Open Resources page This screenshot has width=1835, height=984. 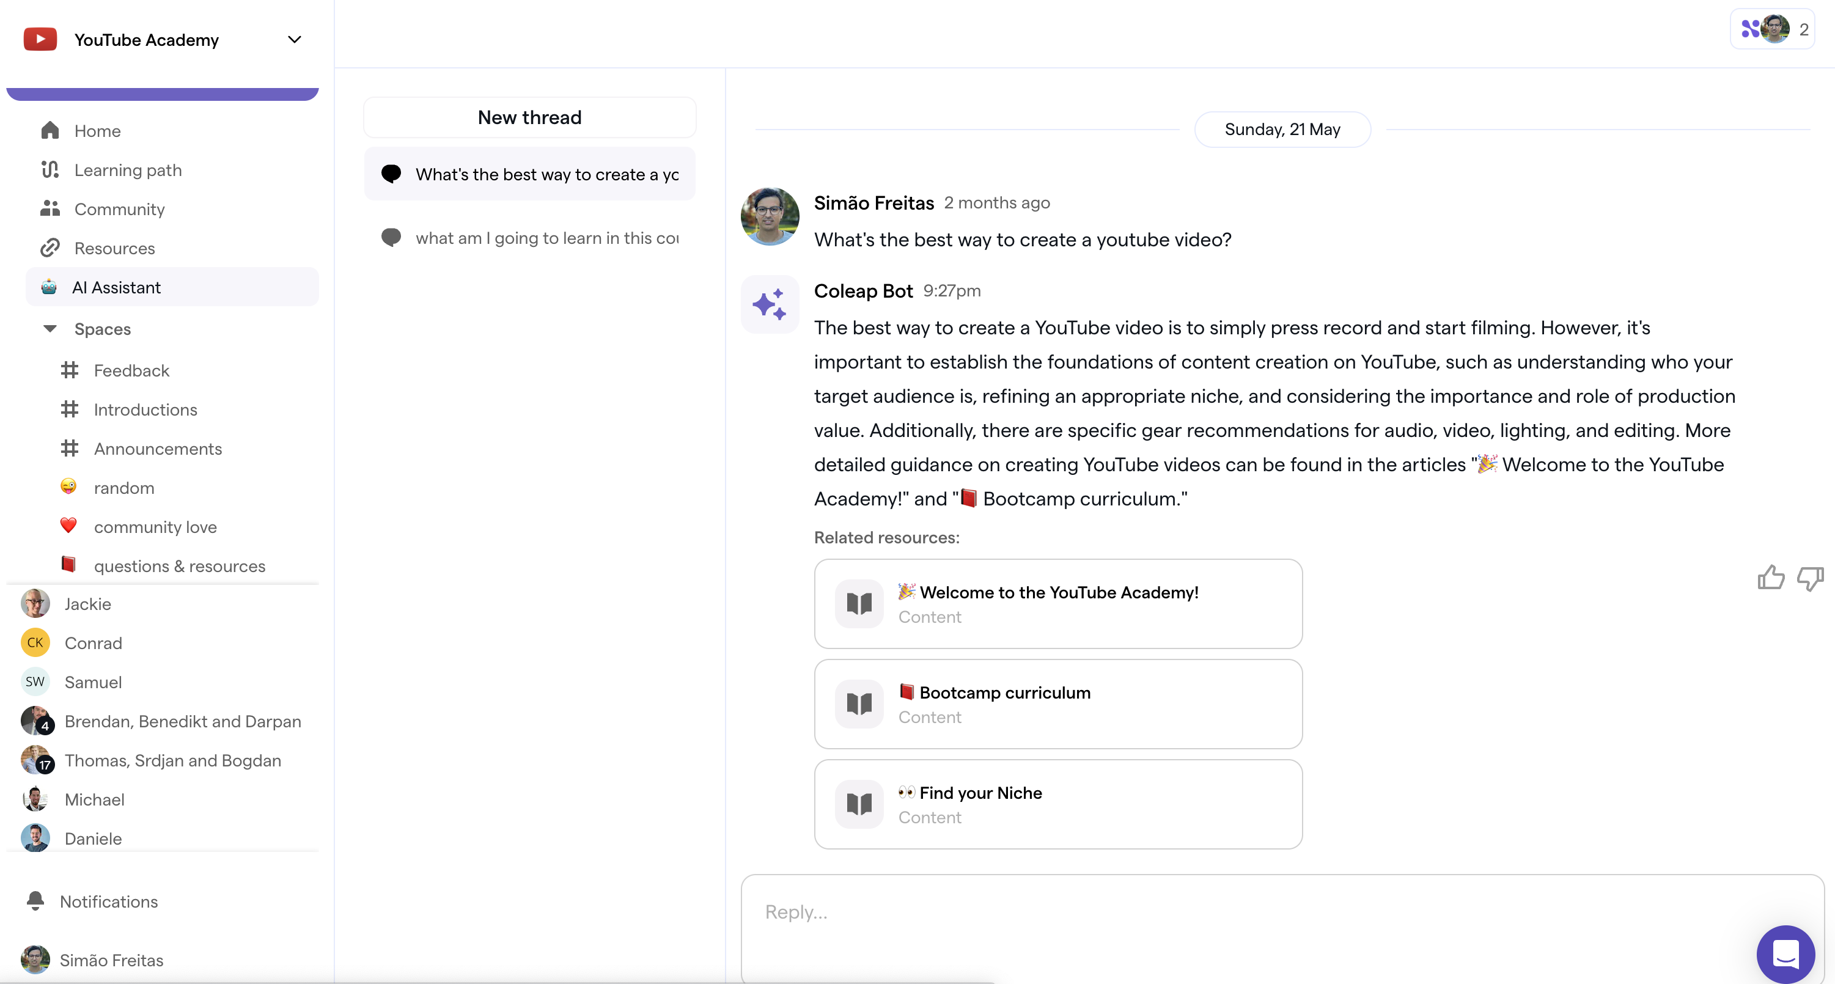(172, 249)
